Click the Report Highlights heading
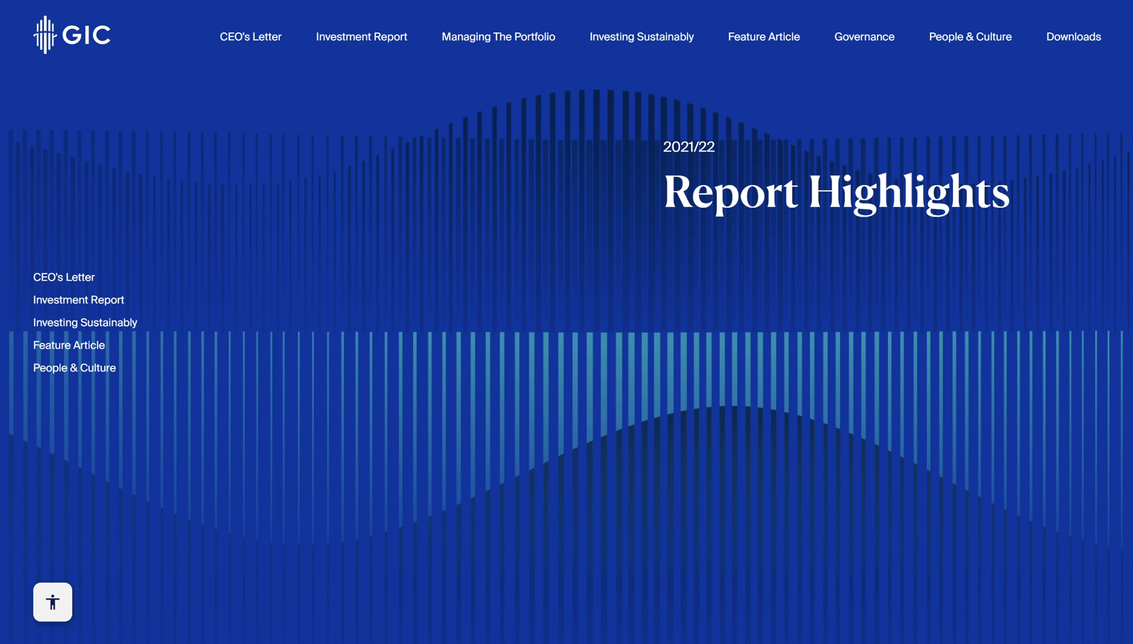1133x644 pixels. click(837, 193)
